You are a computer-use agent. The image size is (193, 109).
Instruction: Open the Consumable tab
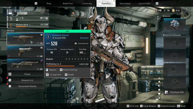coord(146,4)
